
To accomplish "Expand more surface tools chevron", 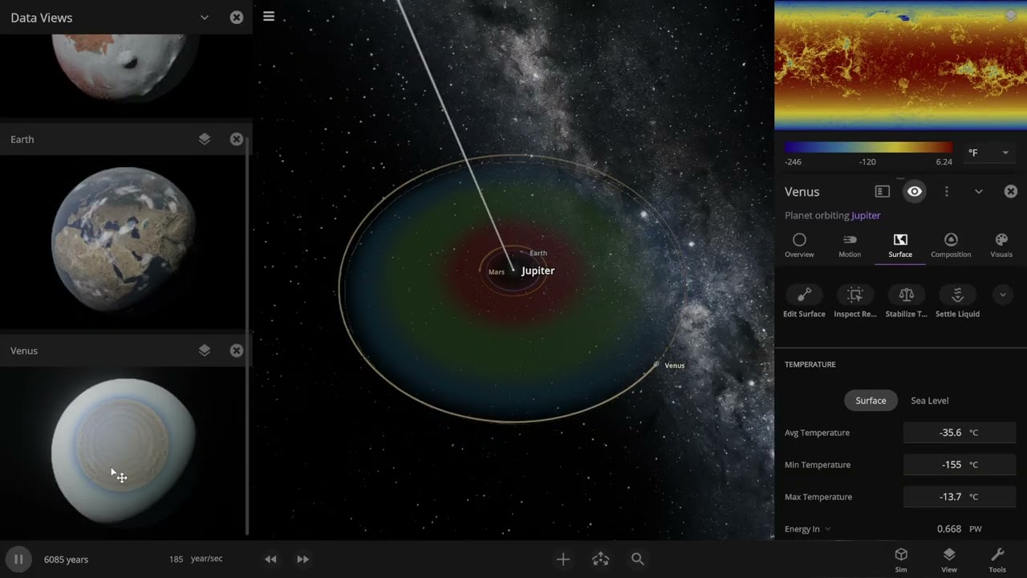I will click(1002, 295).
